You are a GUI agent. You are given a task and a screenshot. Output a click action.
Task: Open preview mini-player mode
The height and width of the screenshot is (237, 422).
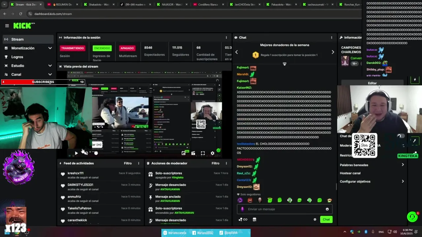(184, 153)
